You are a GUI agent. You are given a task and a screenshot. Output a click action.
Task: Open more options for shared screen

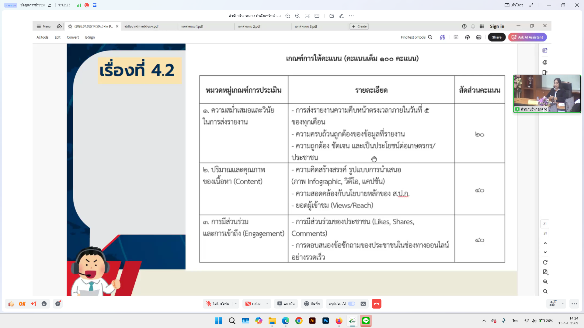(351, 16)
